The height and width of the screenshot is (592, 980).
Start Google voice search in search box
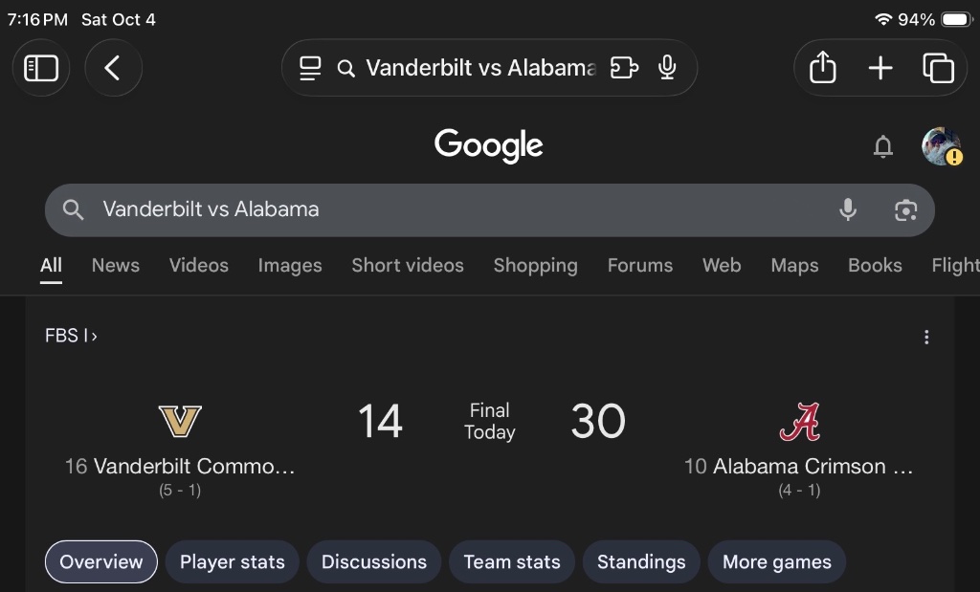(x=848, y=209)
